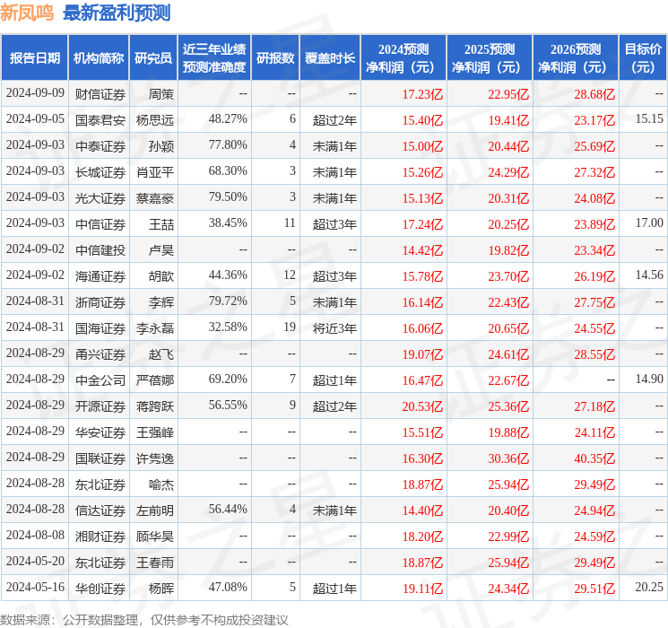Click the 17.00 target price
The height and width of the screenshot is (628, 668).
[649, 222]
